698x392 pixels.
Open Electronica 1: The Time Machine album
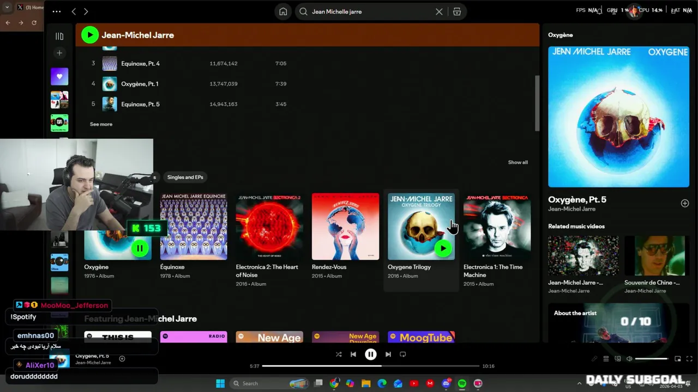pyautogui.click(x=497, y=226)
